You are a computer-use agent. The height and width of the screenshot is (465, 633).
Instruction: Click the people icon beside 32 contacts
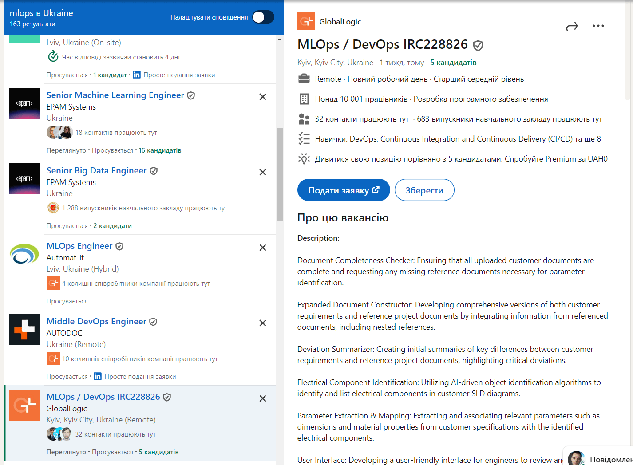tap(304, 119)
